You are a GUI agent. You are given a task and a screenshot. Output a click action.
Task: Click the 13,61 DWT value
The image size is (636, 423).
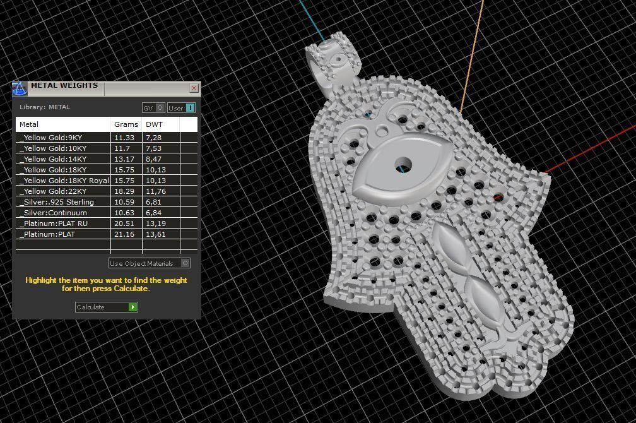[x=156, y=234]
